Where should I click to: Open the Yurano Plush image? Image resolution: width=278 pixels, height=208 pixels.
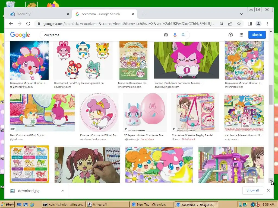[x=187, y=60]
